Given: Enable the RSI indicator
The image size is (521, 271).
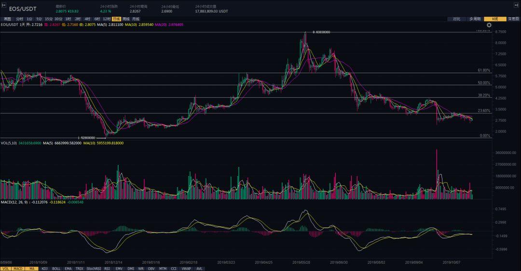Looking at the screenshot, I should (x=107, y=269).
